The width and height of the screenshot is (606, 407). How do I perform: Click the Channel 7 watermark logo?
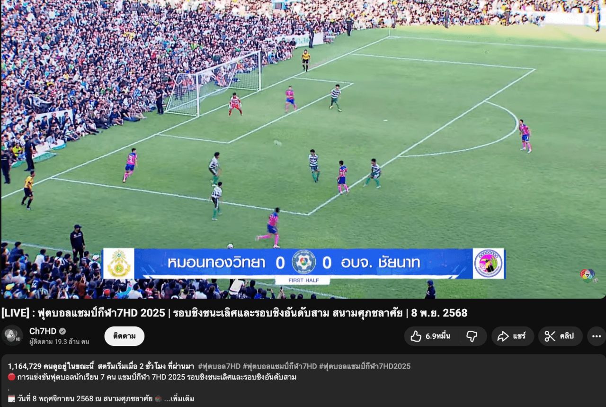coord(588,275)
